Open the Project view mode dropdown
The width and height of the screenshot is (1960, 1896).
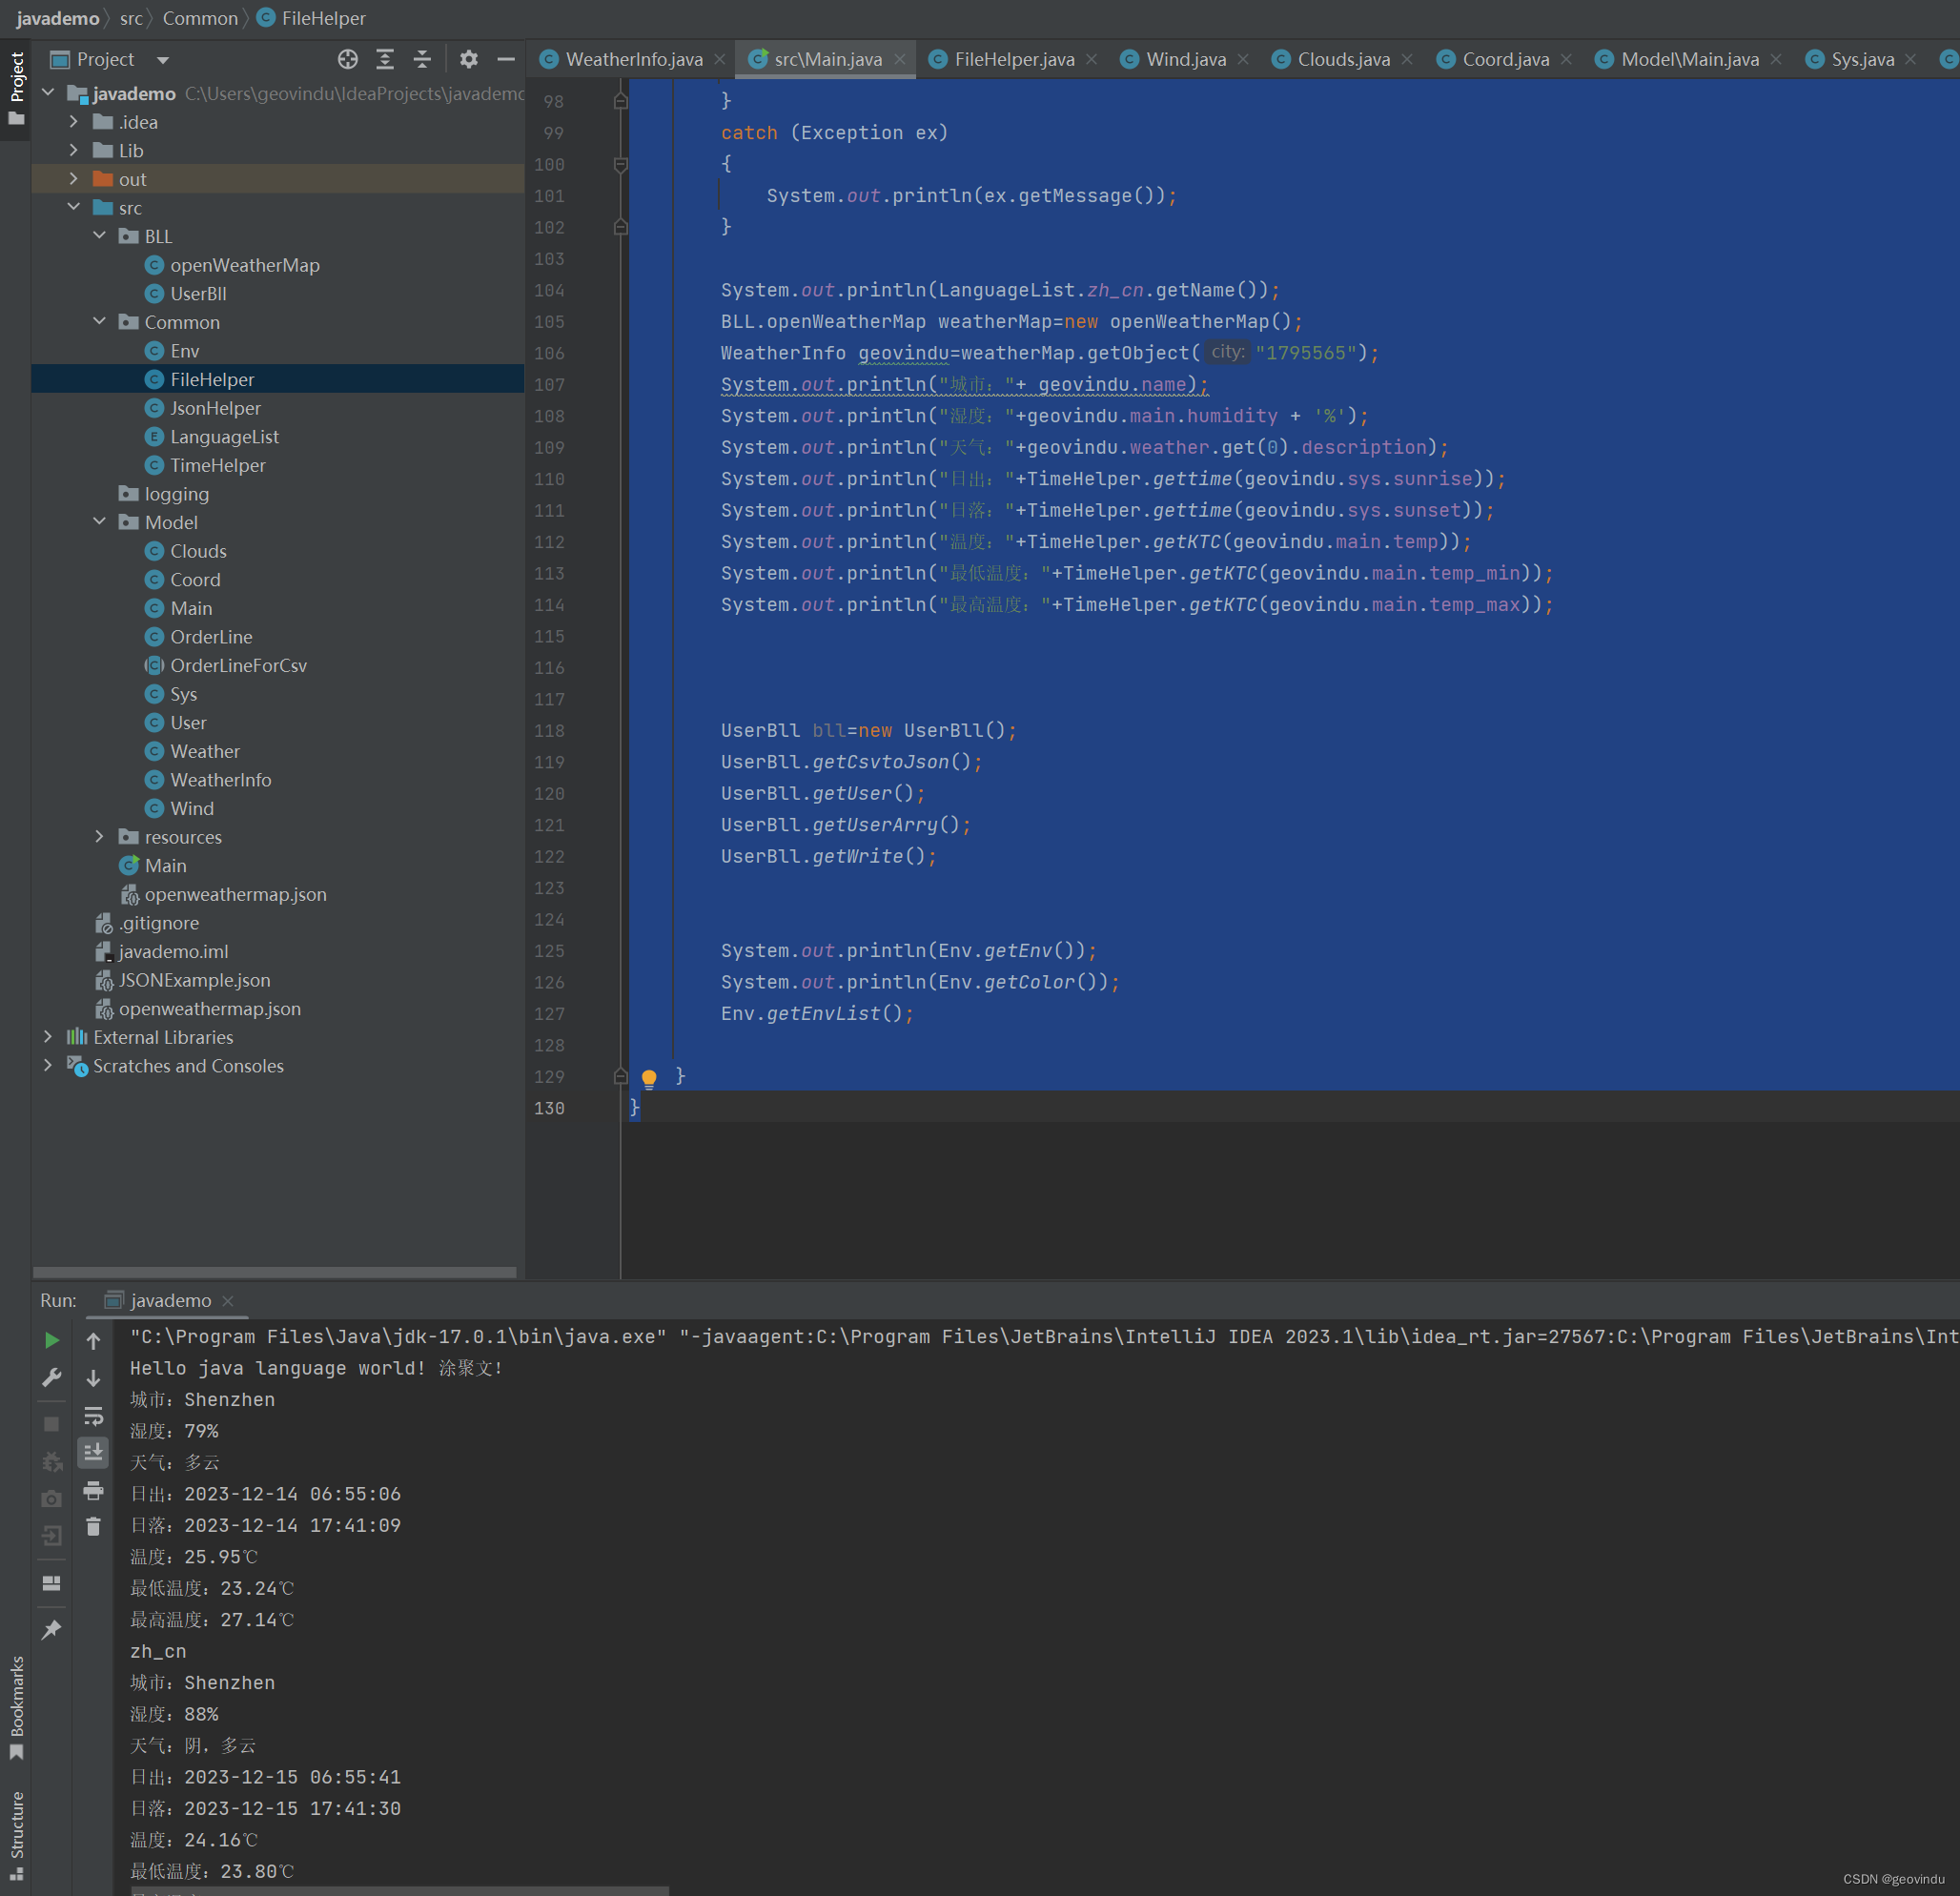[162, 59]
